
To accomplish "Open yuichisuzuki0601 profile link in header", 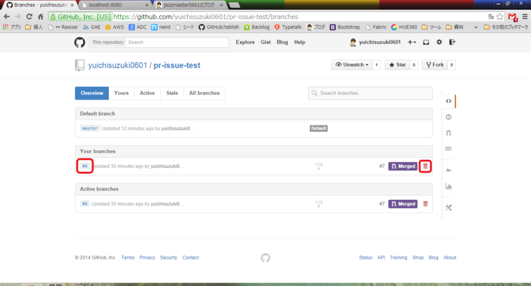I will [375, 42].
